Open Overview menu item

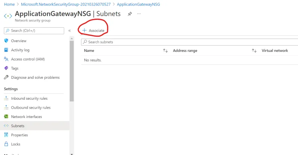coord(19,41)
